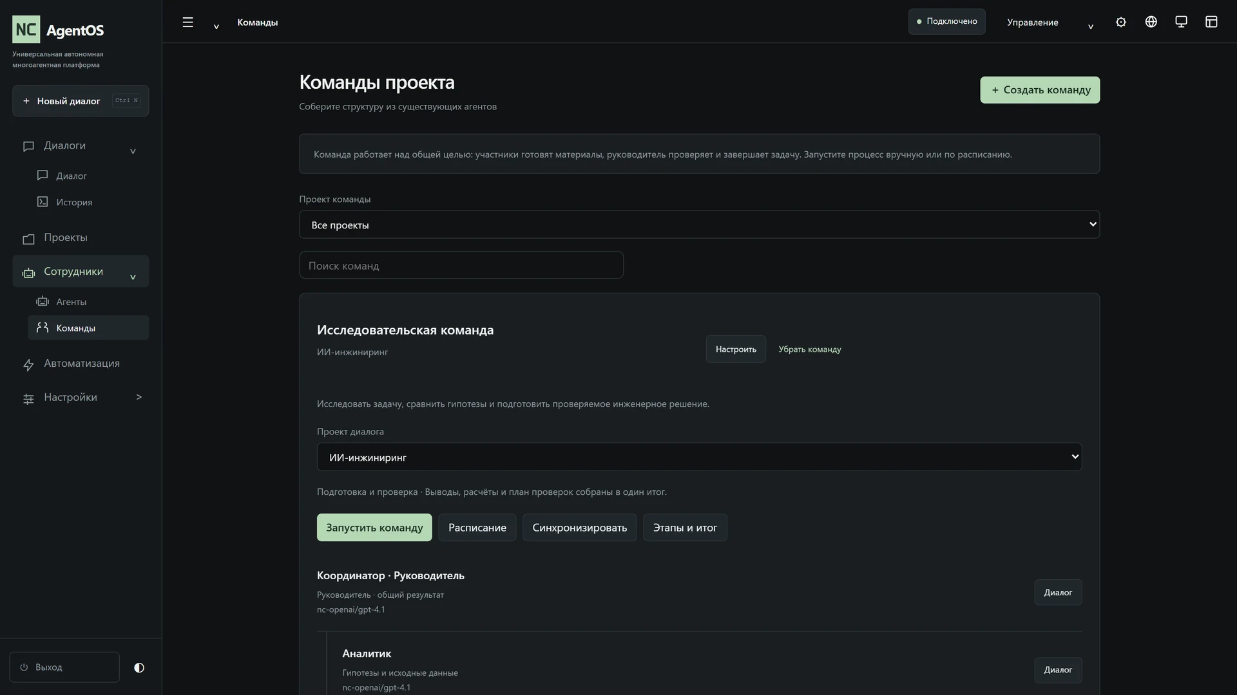Open Диалог with Аналитик

point(1058,670)
